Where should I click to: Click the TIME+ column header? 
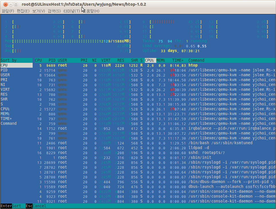pyautogui.click(x=178, y=60)
